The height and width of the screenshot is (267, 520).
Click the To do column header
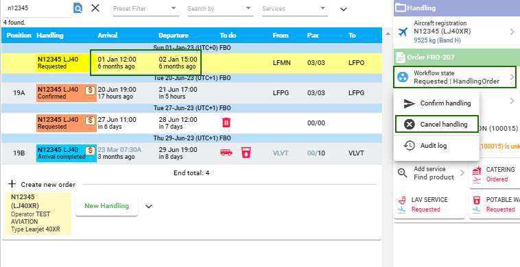228,36
